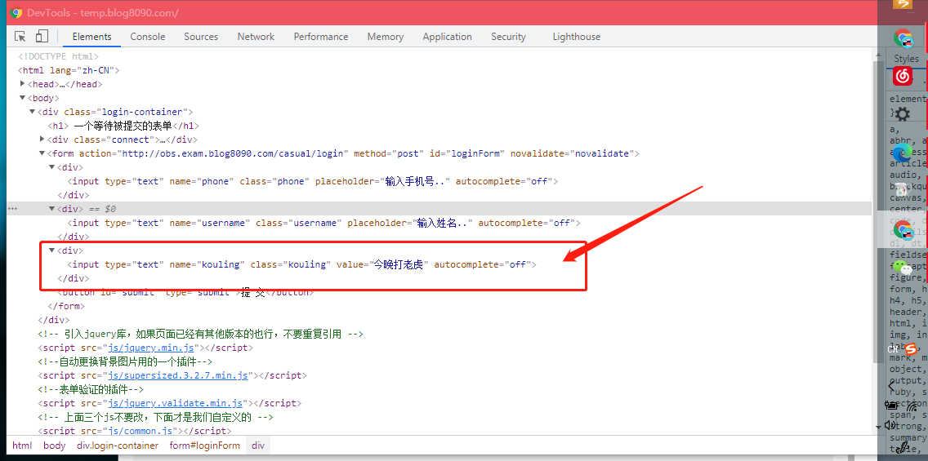Collapse the div containing the phone input
Image resolution: width=928 pixels, height=461 pixels.
51,167
